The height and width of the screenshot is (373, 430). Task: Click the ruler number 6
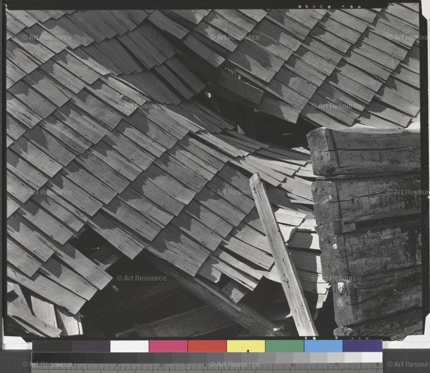click(x=292, y=365)
